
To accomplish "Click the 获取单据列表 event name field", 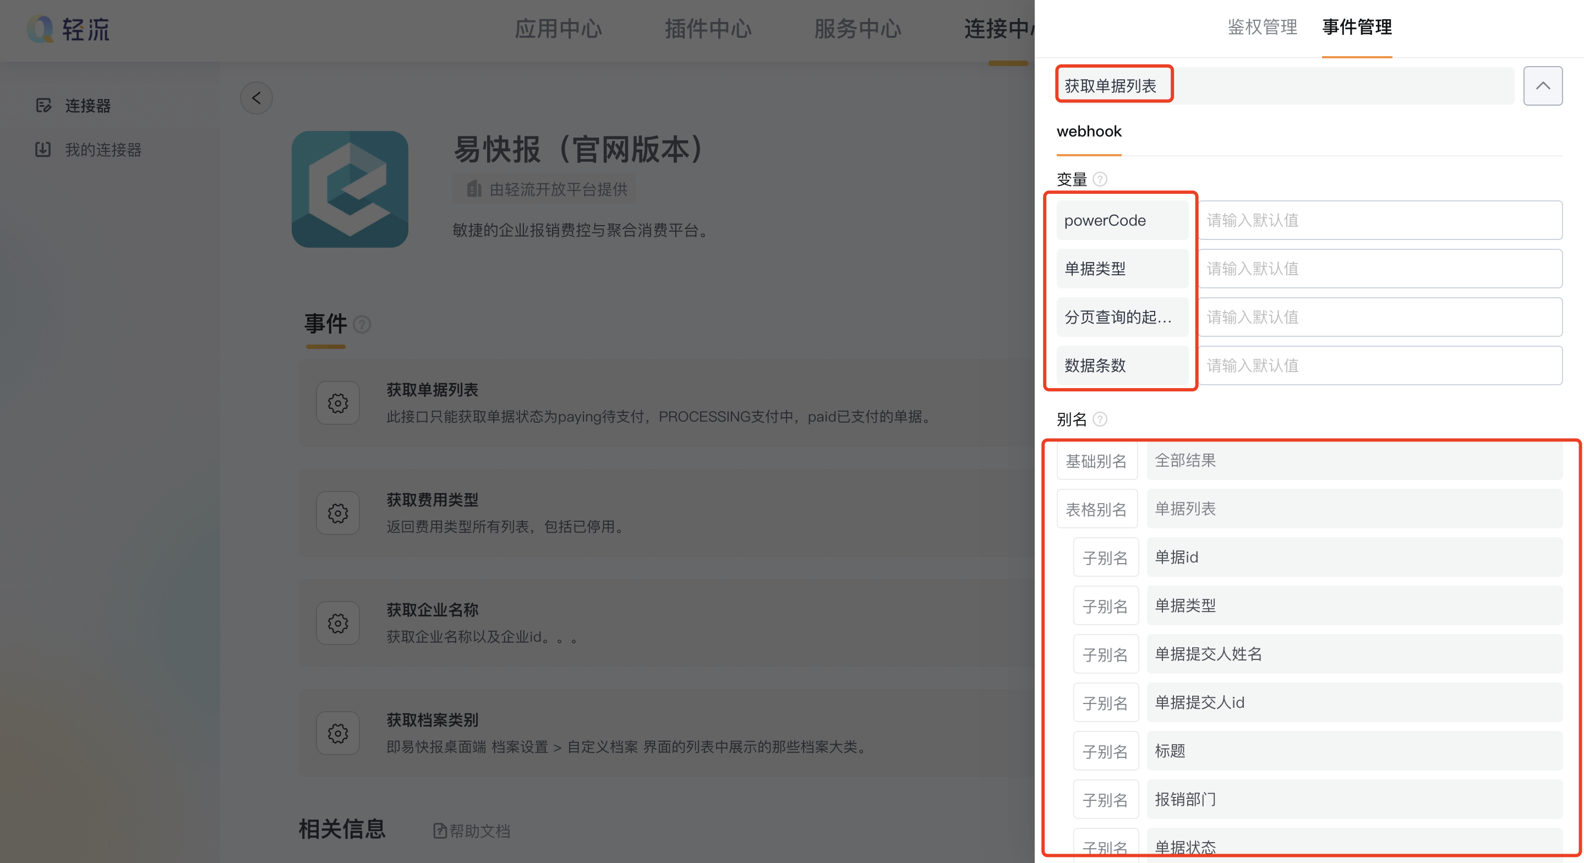I will [1285, 85].
